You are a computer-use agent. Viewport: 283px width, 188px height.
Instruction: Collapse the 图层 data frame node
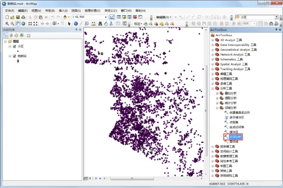tap(6, 42)
